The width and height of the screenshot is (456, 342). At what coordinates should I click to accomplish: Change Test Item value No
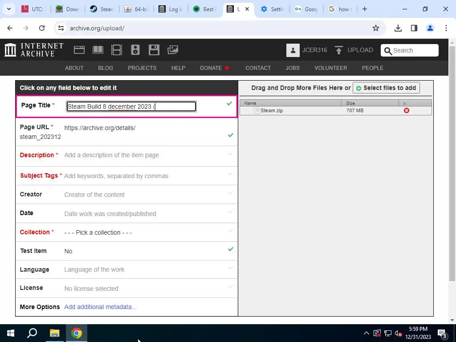coord(68,251)
